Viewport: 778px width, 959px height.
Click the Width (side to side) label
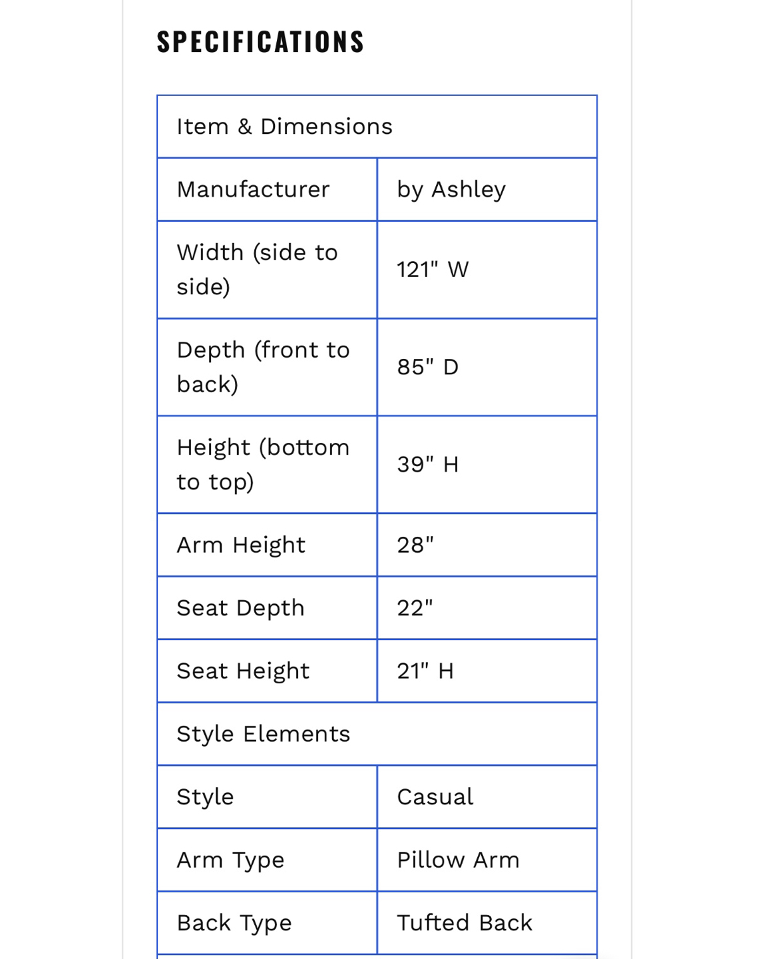[x=257, y=270]
